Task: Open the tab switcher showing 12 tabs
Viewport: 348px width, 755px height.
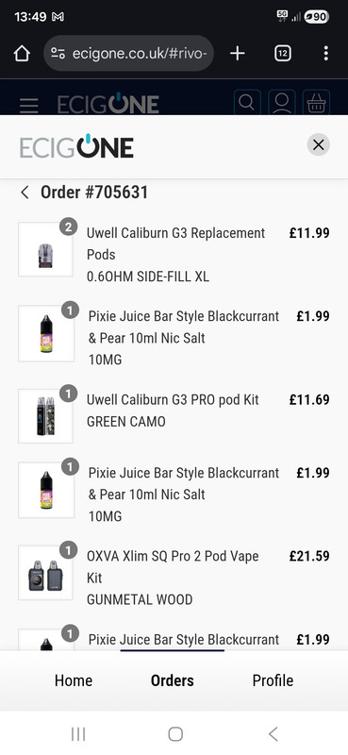Action: [283, 54]
